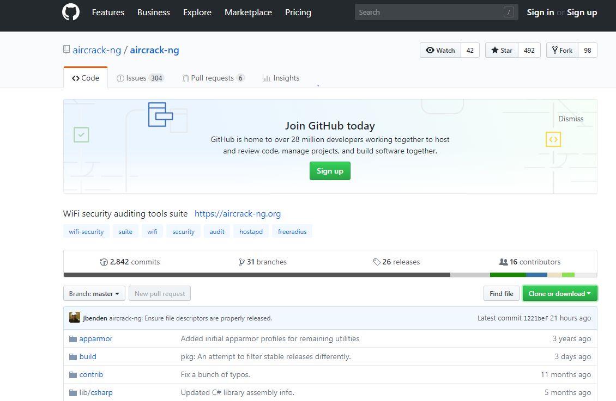
Task: Click the eye icon on Watch button
Action: [x=430, y=50]
